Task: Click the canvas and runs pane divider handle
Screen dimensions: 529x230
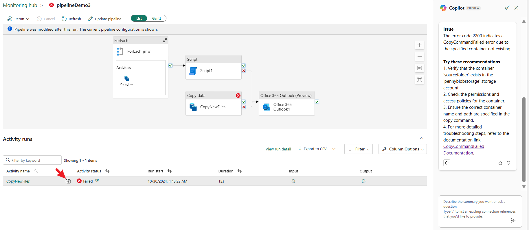Action: click(215, 131)
